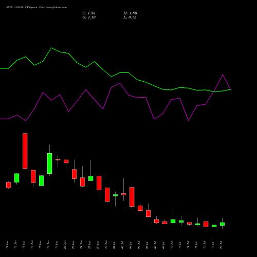
Task: Click the high value H: 1.80
Action: coord(130,13)
